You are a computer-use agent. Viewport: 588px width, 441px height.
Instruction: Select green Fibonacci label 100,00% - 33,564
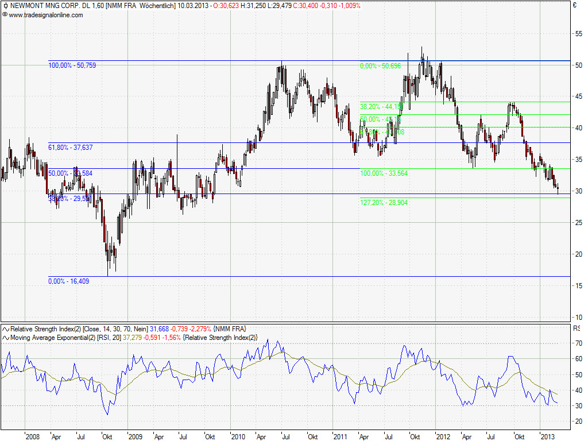[x=384, y=173]
